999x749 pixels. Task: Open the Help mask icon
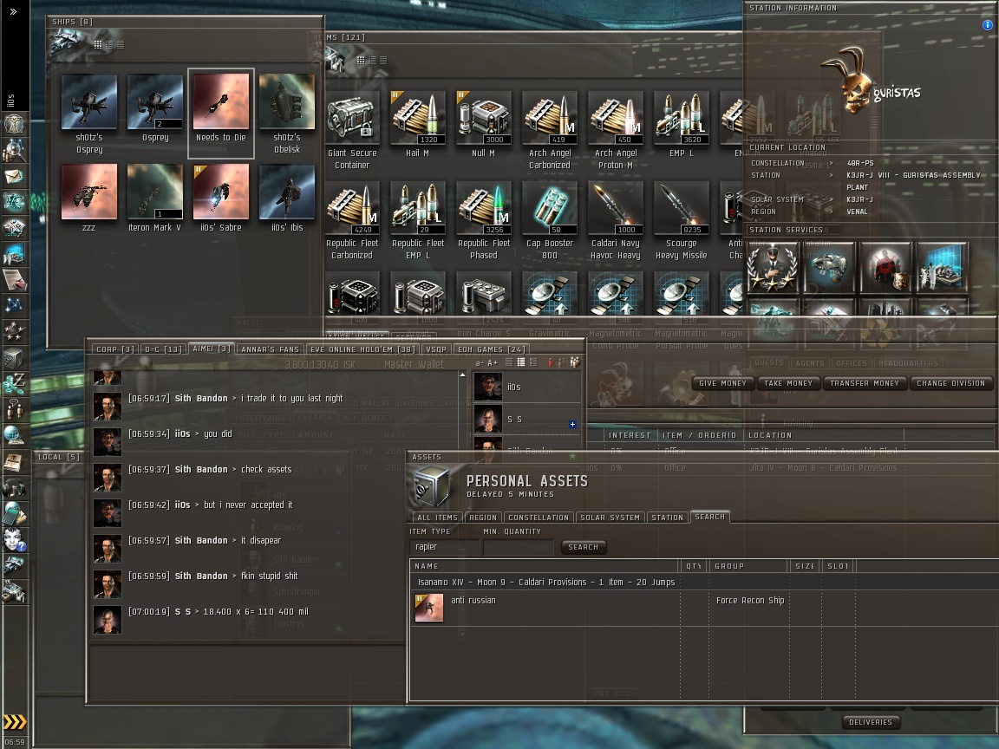click(14, 540)
